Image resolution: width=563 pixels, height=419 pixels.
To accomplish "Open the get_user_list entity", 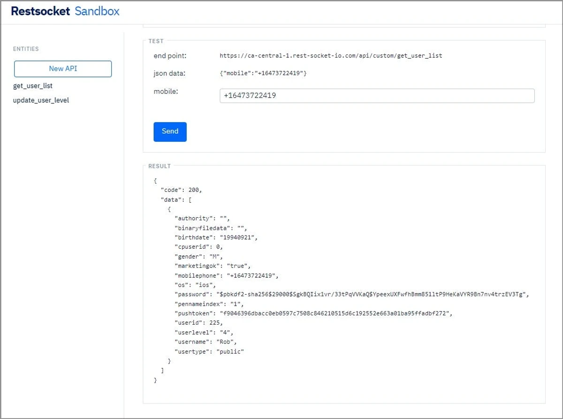I will (x=33, y=86).
